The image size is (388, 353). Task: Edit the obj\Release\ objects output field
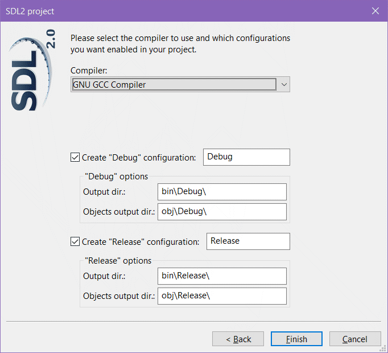(x=222, y=296)
